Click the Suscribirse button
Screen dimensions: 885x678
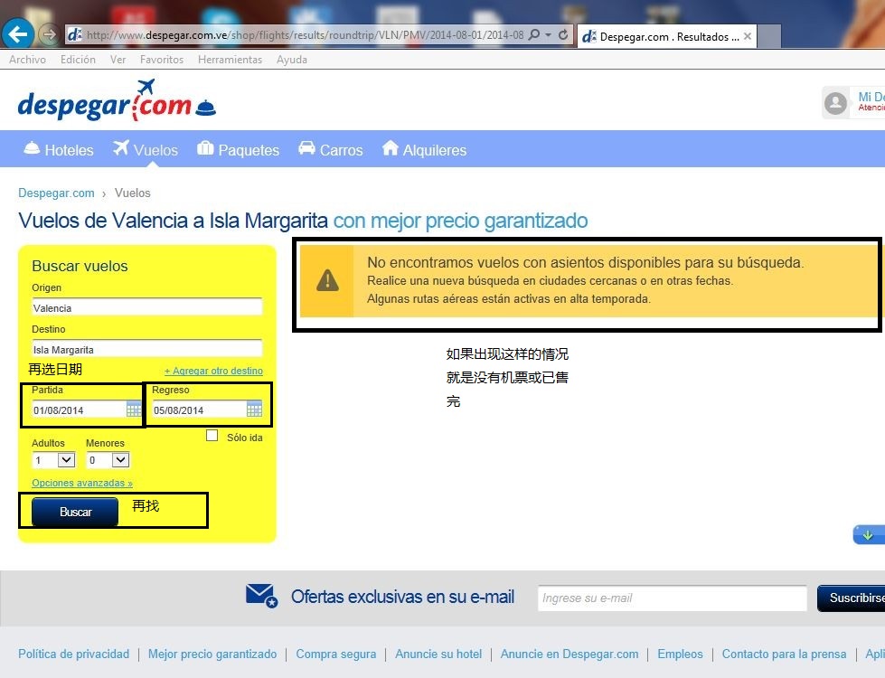[x=852, y=598]
